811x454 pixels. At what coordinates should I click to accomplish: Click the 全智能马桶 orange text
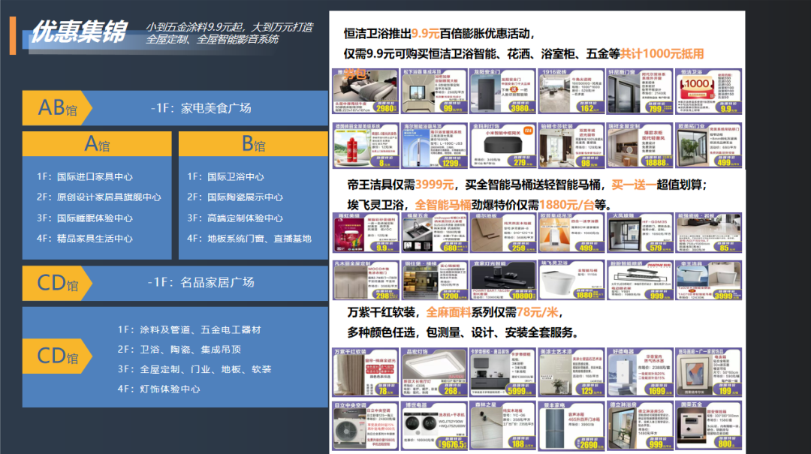tap(443, 205)
